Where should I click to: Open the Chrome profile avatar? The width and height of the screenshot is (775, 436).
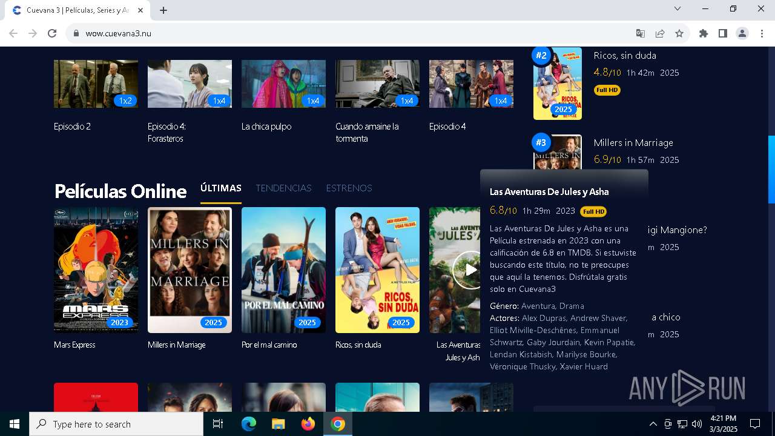pyautogui.click(x=742, y=33)
